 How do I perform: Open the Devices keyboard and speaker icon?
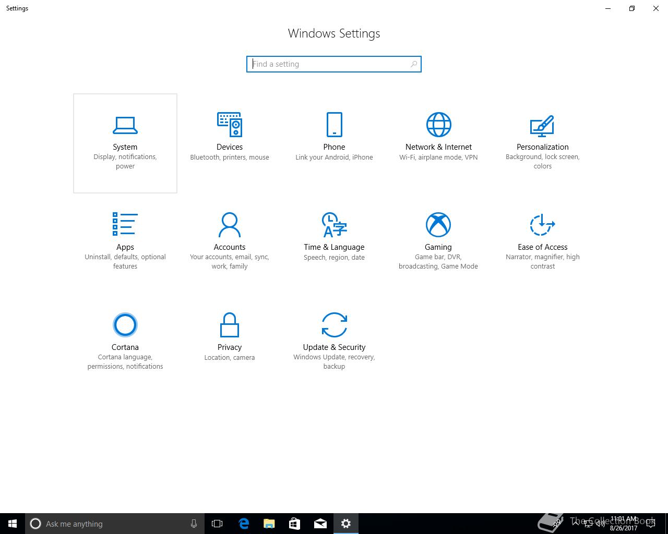coord(230,125)
